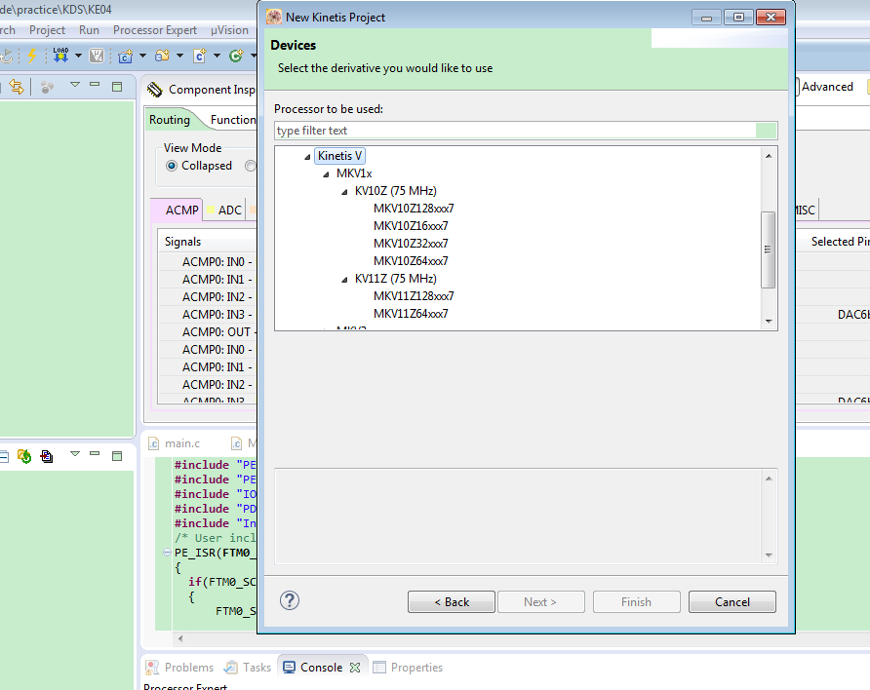
Task: Click the Cancel button in wizard
Action: point(732,602)
